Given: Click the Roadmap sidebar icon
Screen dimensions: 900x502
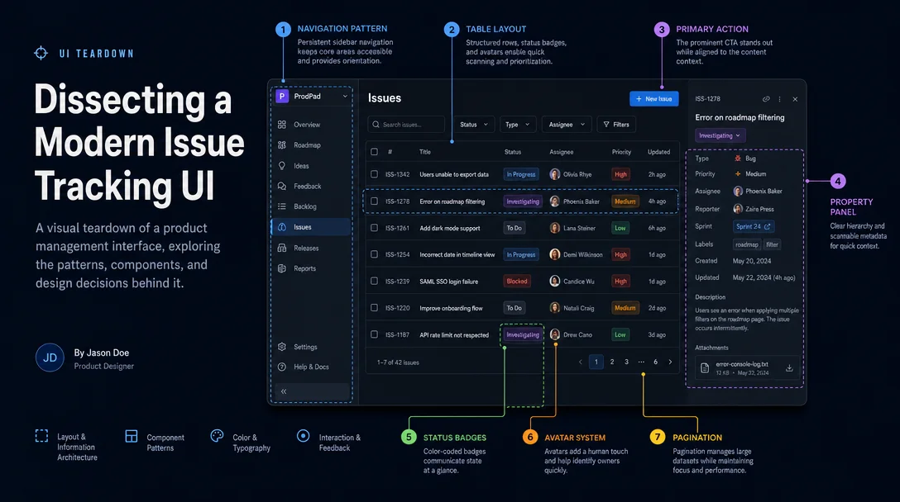Looking at the screenshot, I should [x=282, y=145].
